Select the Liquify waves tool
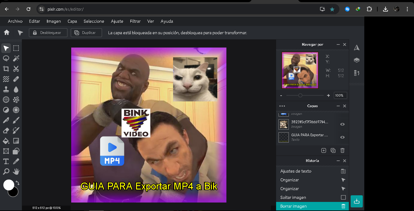Screen dimensions: 414x211 [6, 79]
